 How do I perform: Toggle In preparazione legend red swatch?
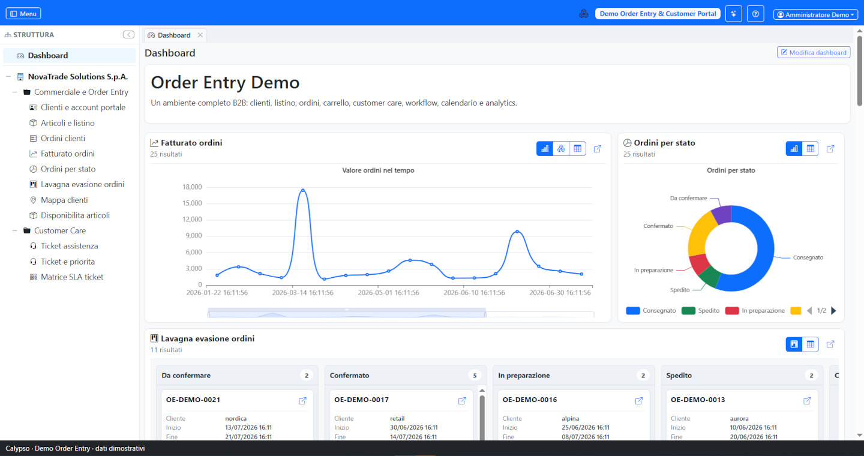pos(732,311)
